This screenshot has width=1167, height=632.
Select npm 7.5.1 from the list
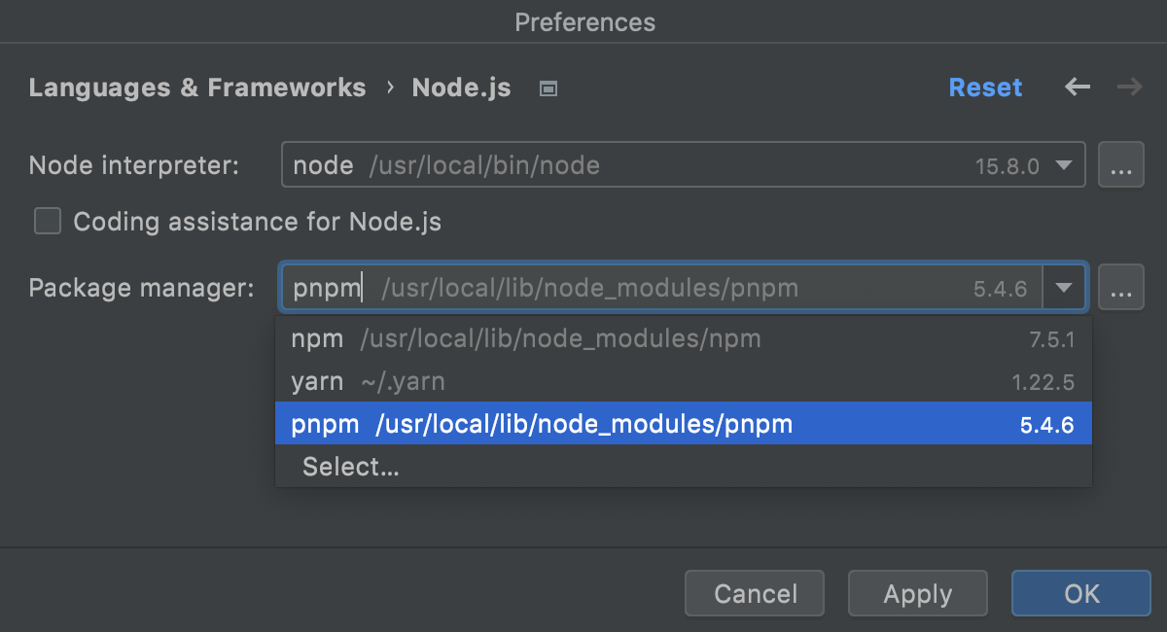tap(486, 337)
